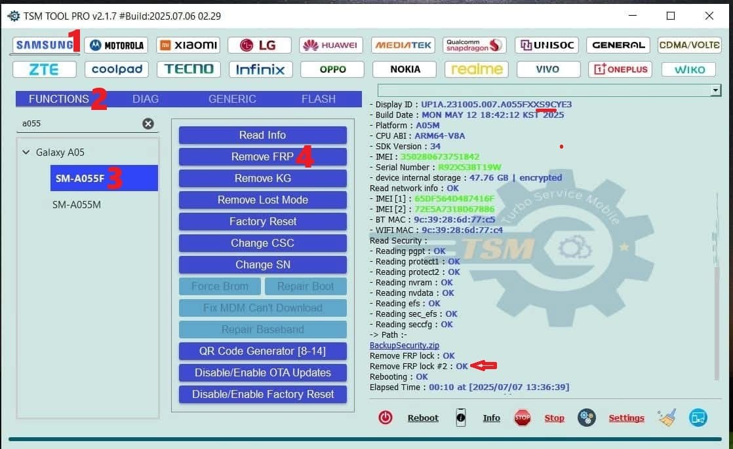This screenshot has height=449, width=733.
Task: Click the Remove FRP button
Action: tap(263, 157)
